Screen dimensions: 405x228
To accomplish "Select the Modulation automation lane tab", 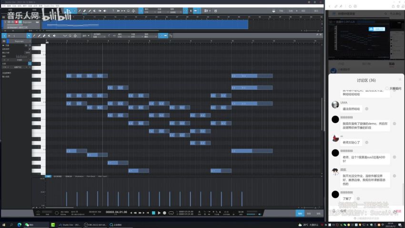I will coord(79,176).
